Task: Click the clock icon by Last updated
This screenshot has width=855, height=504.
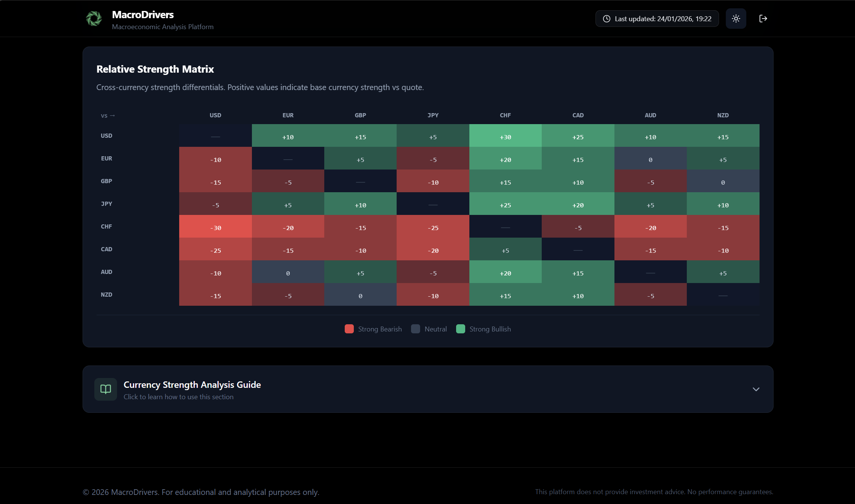Action: 606,19
